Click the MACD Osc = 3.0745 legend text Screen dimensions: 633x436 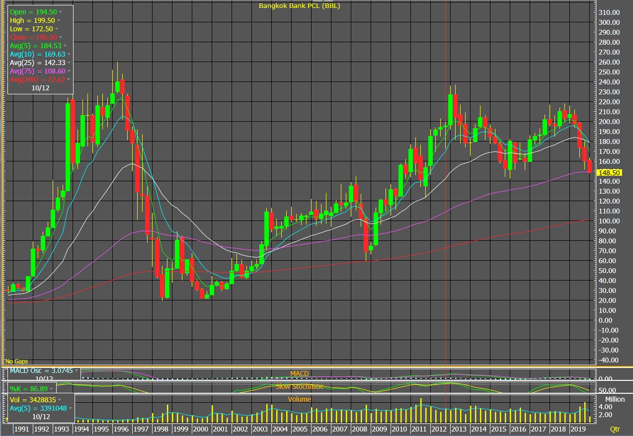41,370
